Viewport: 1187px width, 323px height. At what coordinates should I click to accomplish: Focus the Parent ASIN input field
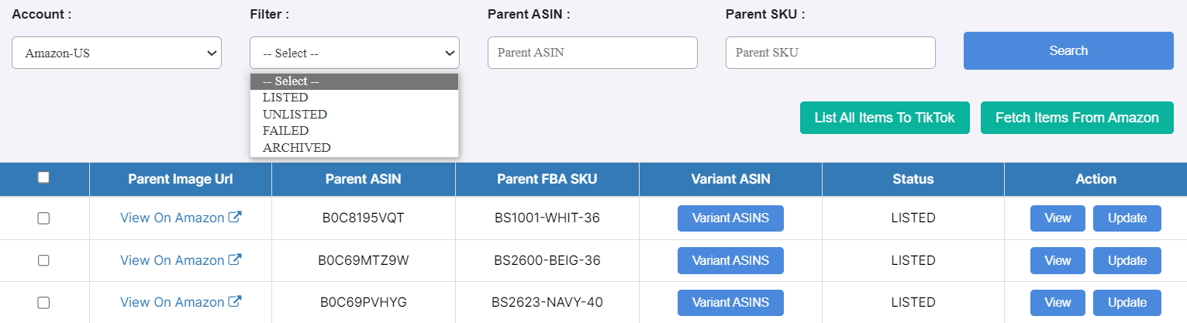(592, 53)
